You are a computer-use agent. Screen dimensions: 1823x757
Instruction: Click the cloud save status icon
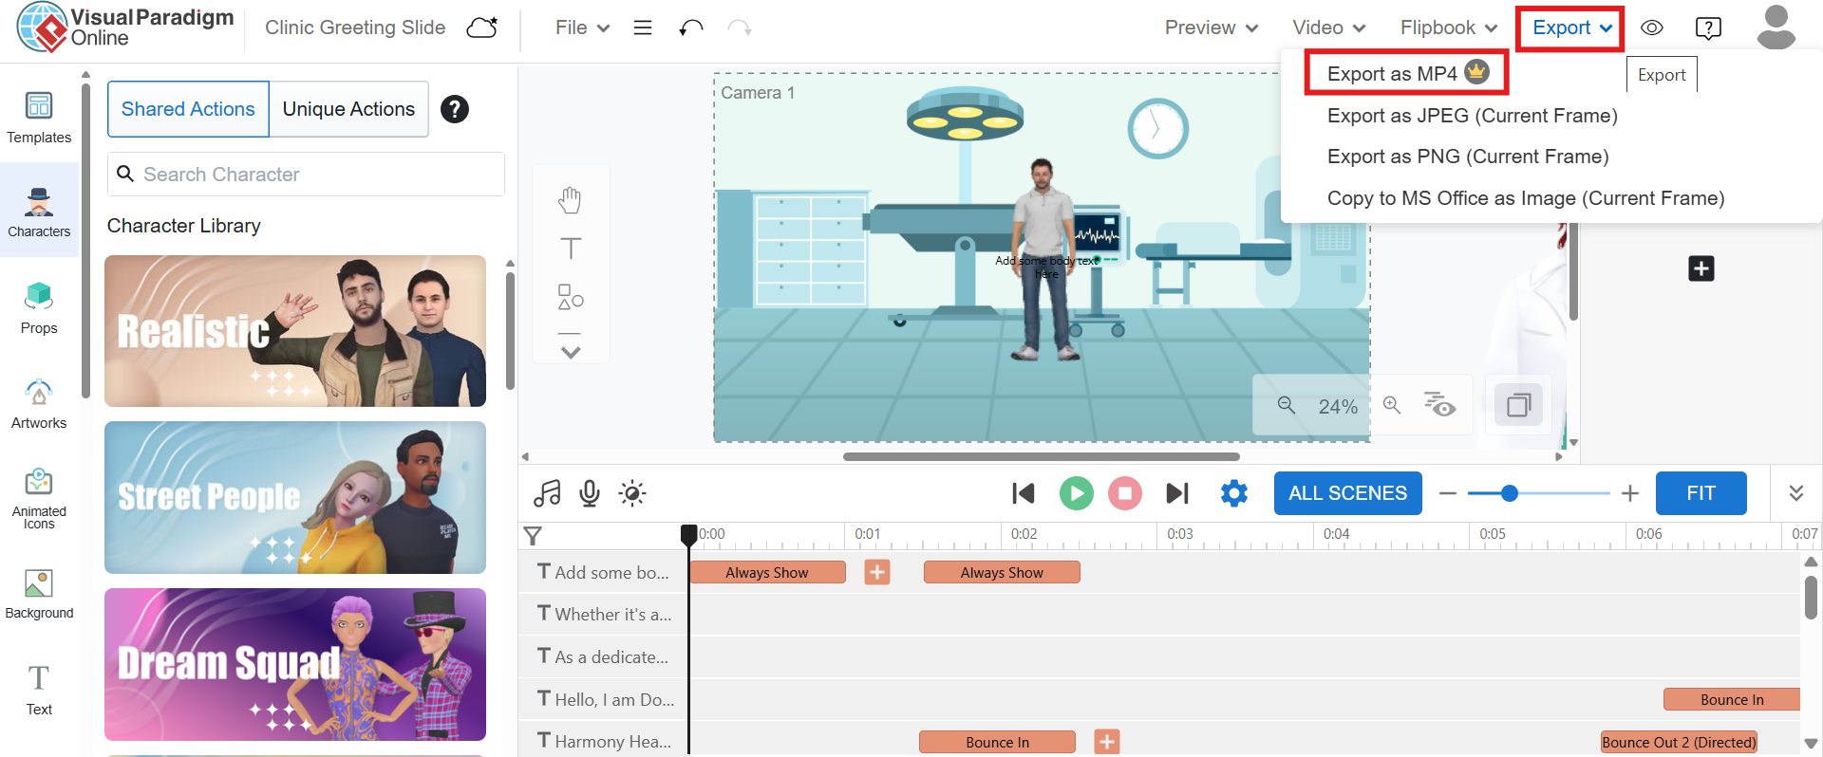[x=482, y=28]
